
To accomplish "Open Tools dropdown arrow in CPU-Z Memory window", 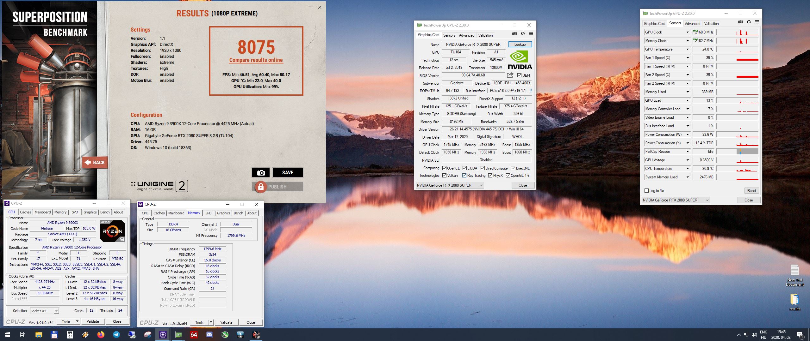I will 210,322.
